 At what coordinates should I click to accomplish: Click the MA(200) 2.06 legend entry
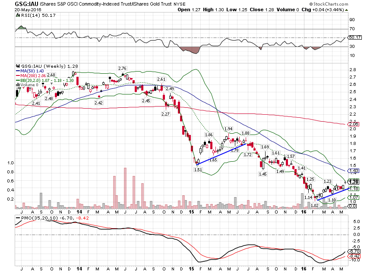[33, 76]
